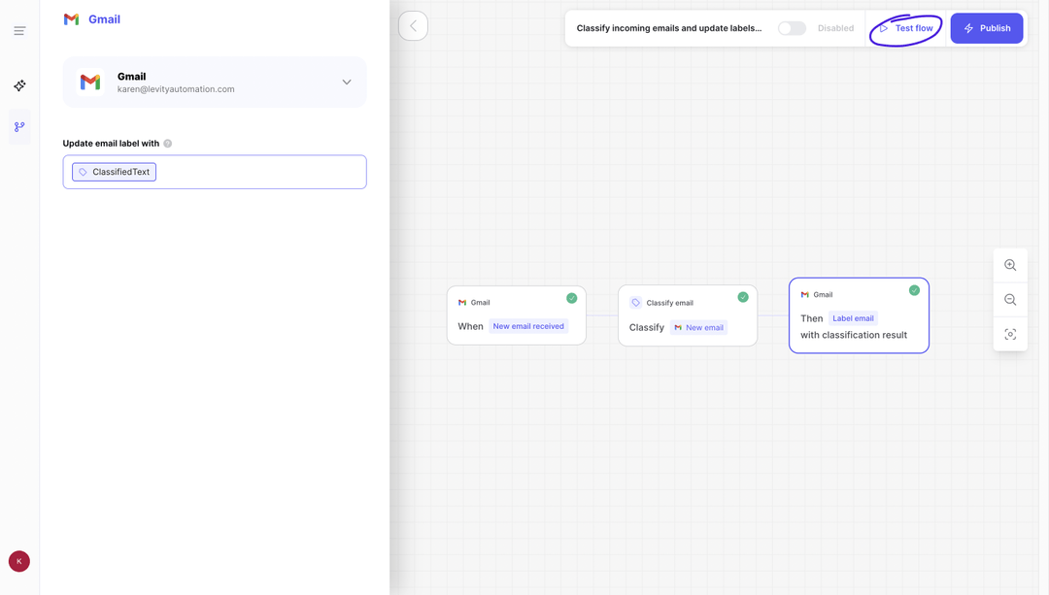1049x595 pixels.
Task: Click the zoom in icon on canvas
Action: click(x=1010, y=264)
